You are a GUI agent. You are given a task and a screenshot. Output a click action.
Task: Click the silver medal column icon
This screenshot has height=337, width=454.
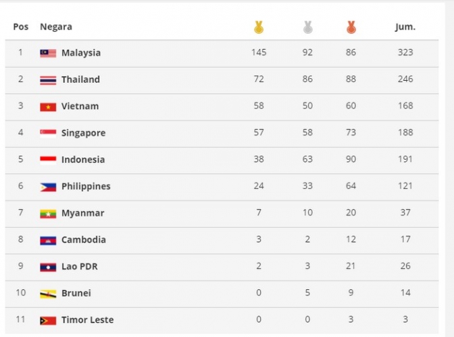coord(308,28)
